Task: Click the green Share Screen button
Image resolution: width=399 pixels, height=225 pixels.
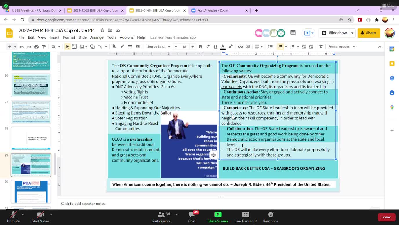Action: pos(218,217)
